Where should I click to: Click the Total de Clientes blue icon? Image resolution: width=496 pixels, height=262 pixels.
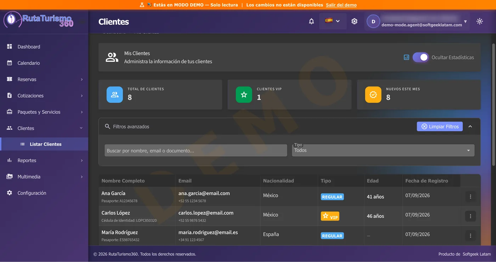[x=115, y=95]
